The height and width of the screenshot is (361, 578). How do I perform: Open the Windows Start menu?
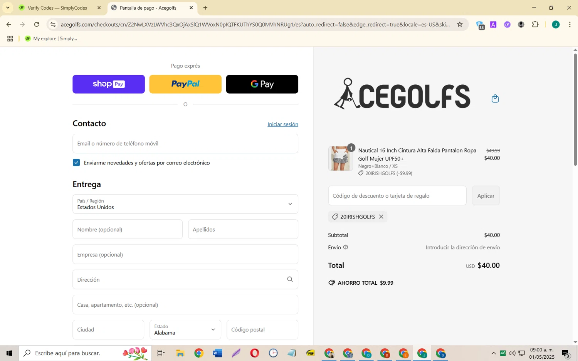point(9,353)
